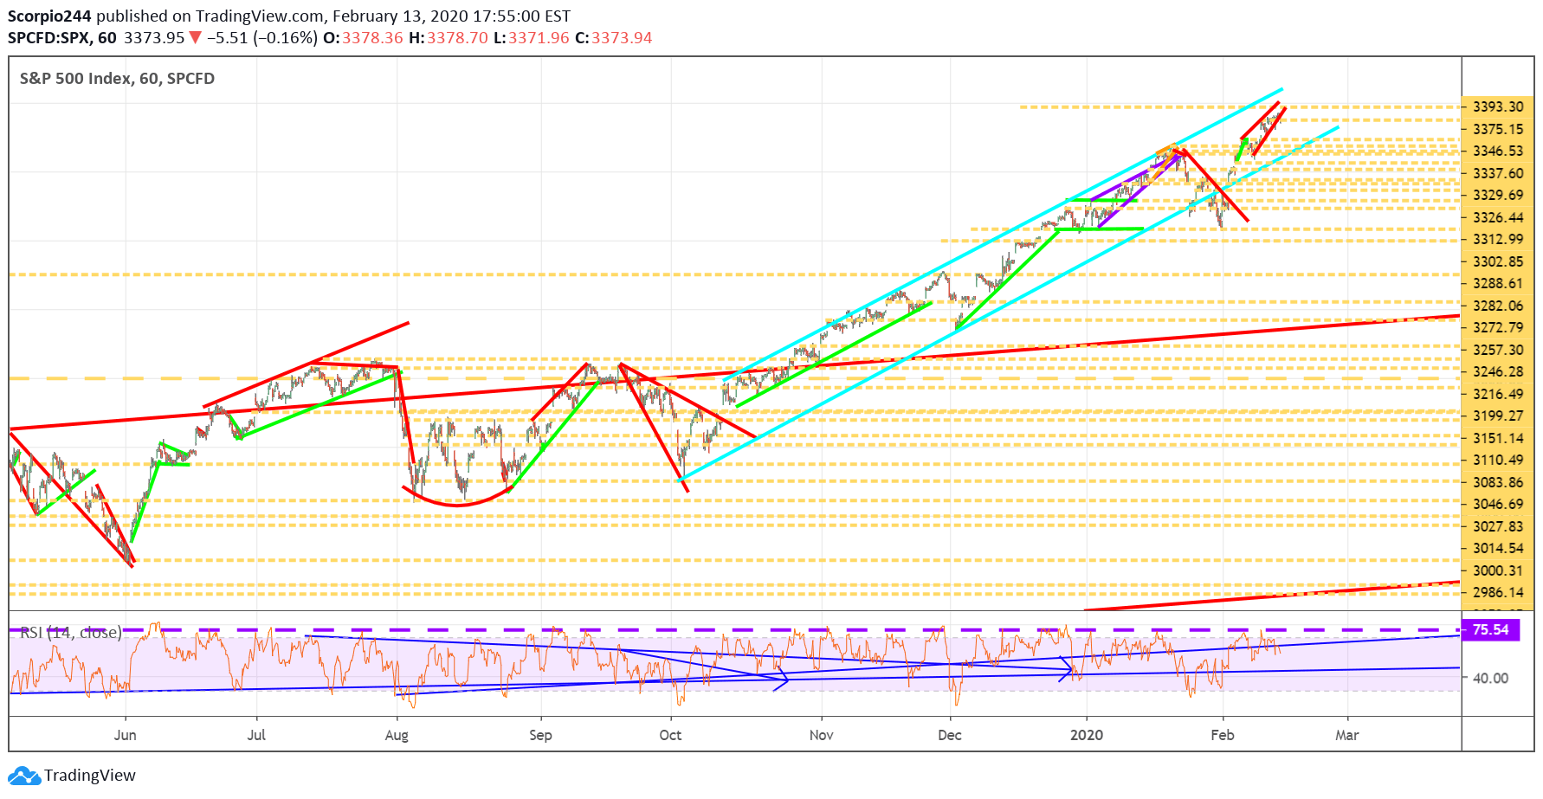This screenshot has width=1543, height=799.
Task: Click the 3083.86 price level label
Action: (x=1498, y=483)
